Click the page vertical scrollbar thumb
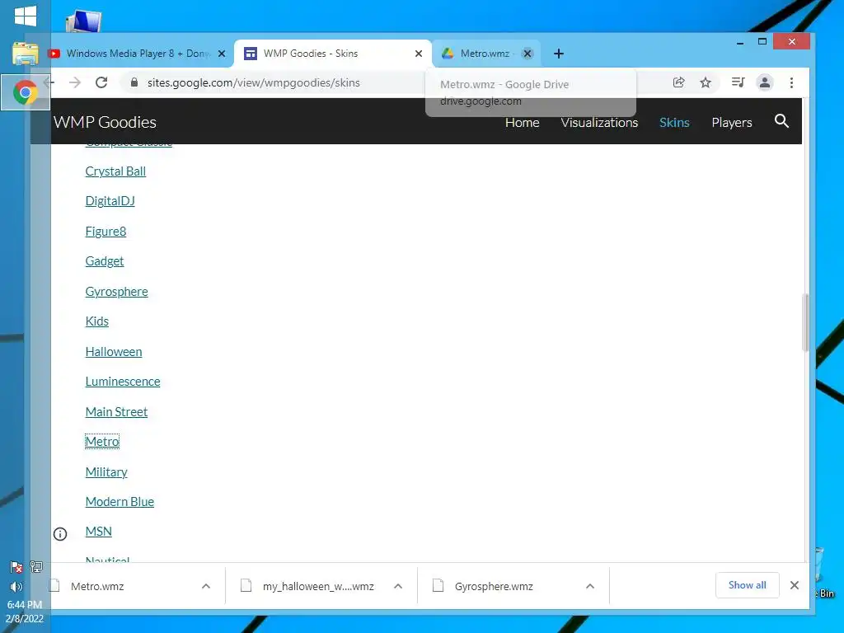This screenshot has width=844, height=633. pos(805,322)
